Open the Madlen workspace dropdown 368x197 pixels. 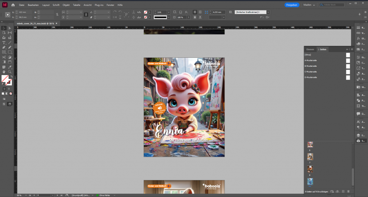point(309,5)
